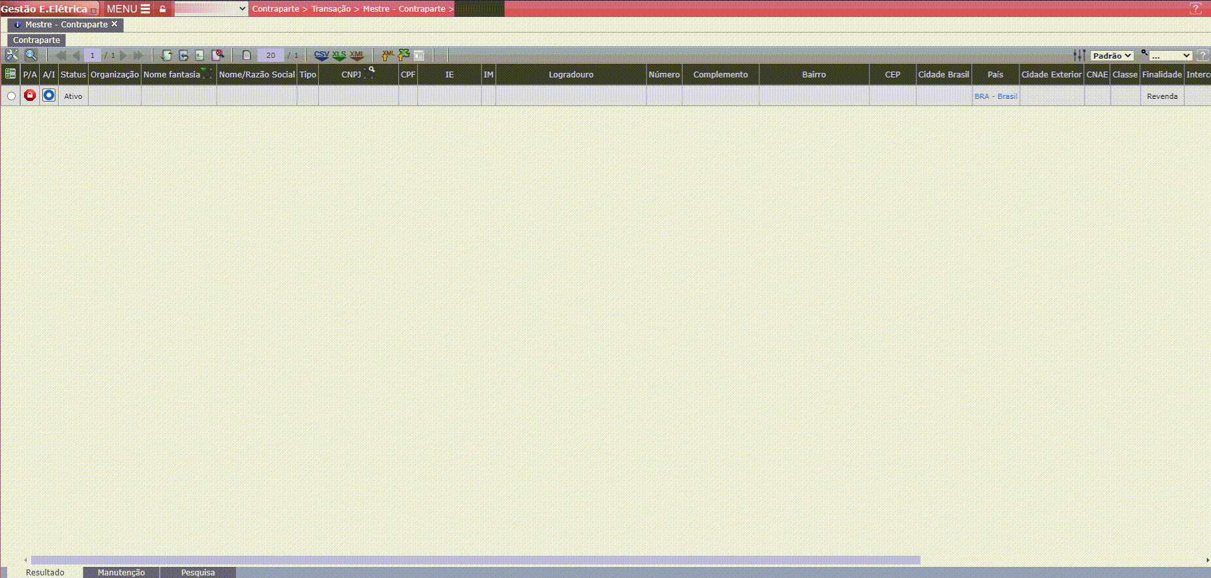This screenshot has height=578, width=1211.
Task: Click the XML import upload icon
Action: [388, 55]
